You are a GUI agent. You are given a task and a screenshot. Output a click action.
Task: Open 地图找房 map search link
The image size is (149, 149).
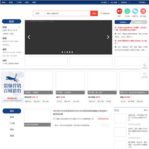tap(106, 14)
